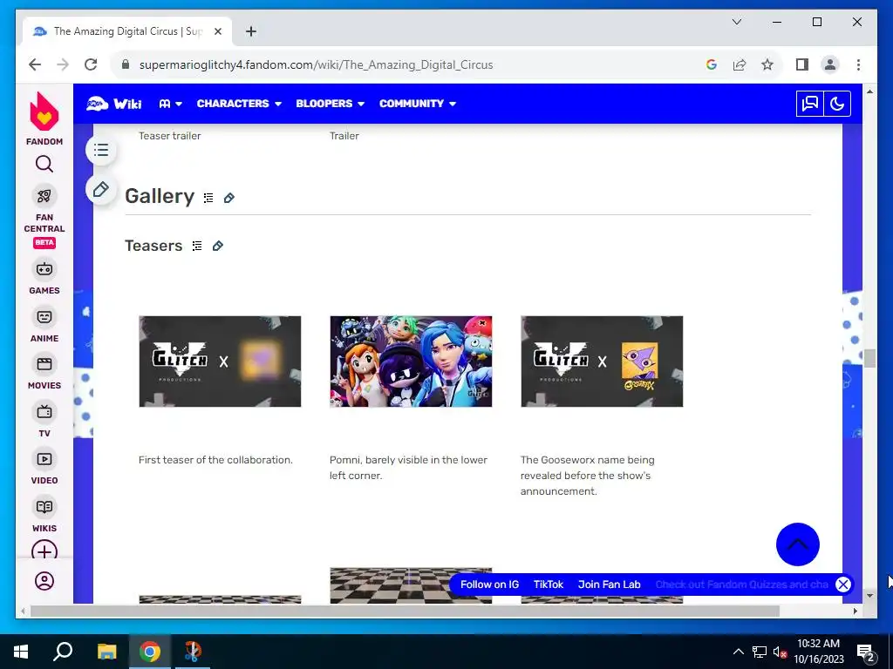Click the back-to-top arrow button
Screen dimensions: 893x669
797,544
